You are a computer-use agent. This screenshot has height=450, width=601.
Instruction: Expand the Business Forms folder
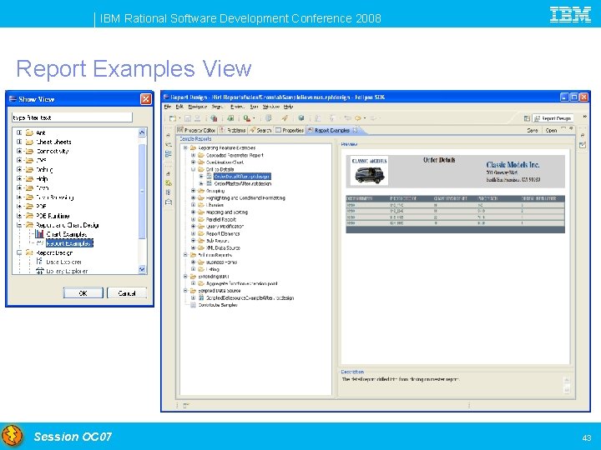click(x=193, y=262)
